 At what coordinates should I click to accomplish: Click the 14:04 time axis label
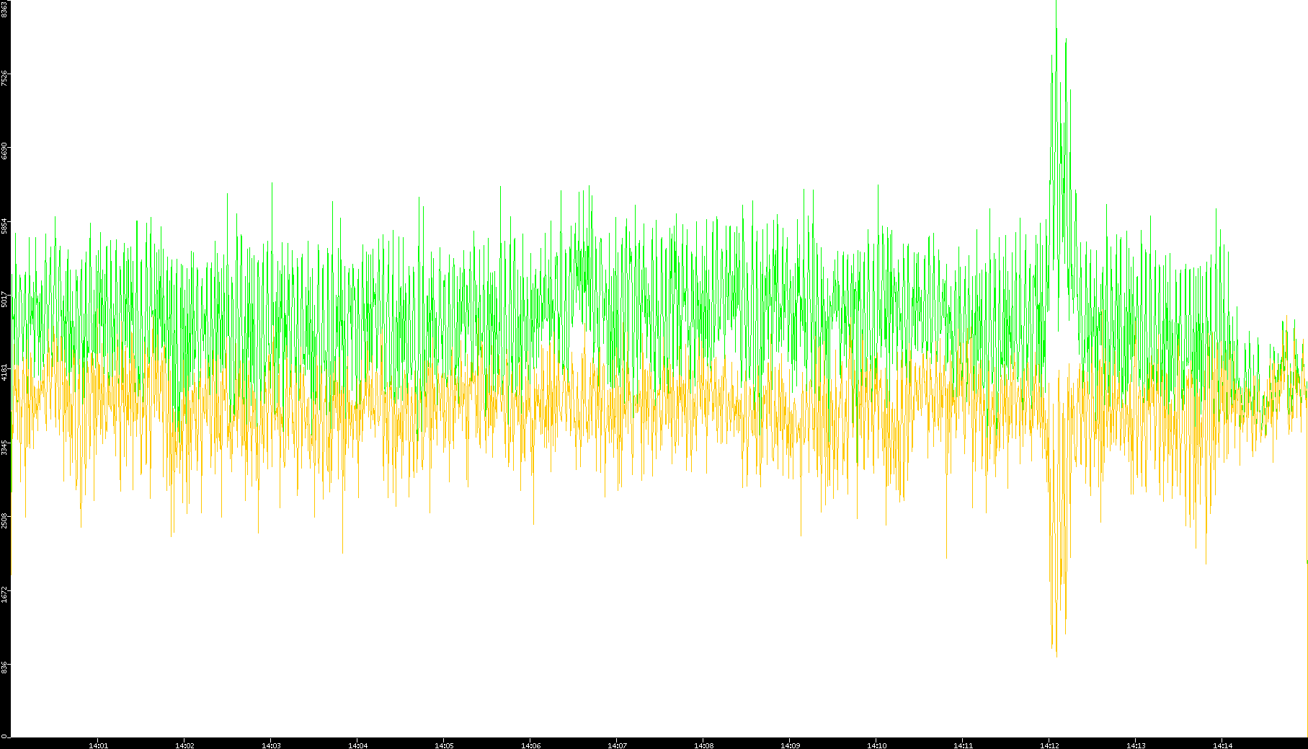357,745
